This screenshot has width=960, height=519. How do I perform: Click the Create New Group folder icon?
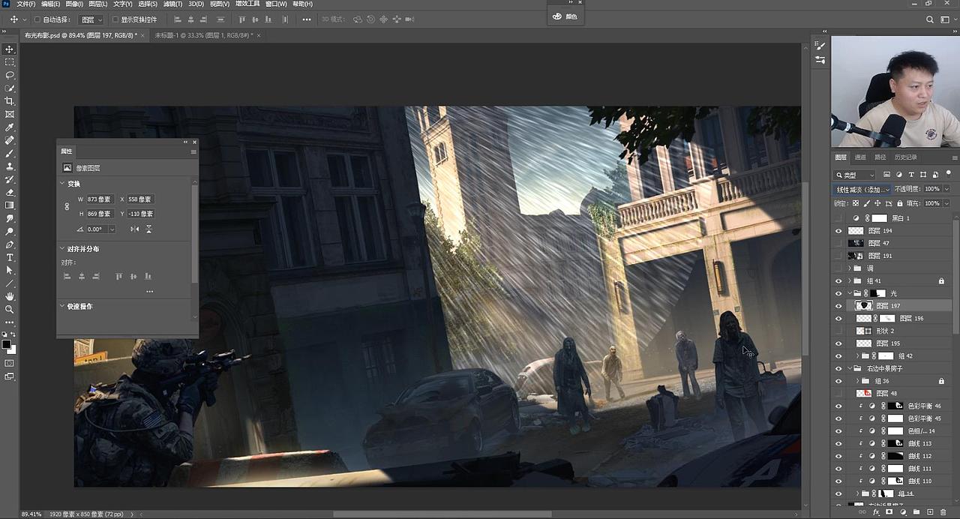(916, 512)
